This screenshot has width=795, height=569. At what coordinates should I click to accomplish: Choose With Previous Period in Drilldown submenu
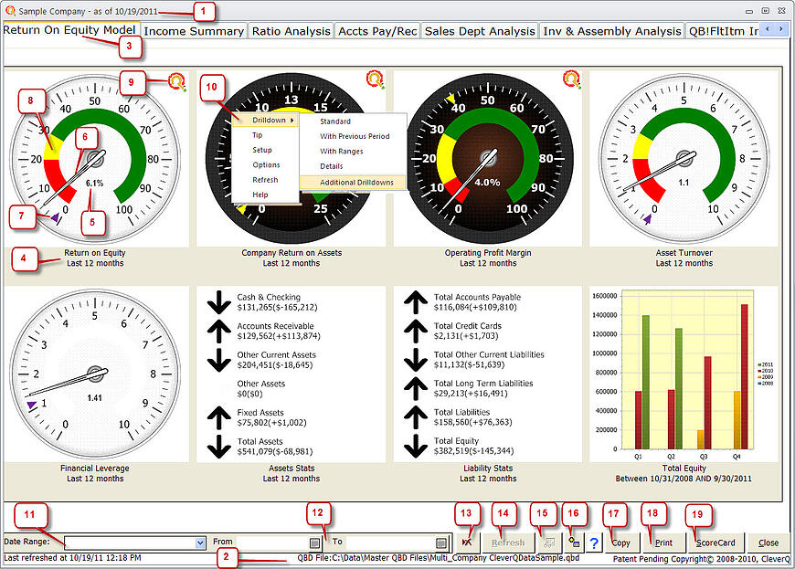(x=355, y=136)
